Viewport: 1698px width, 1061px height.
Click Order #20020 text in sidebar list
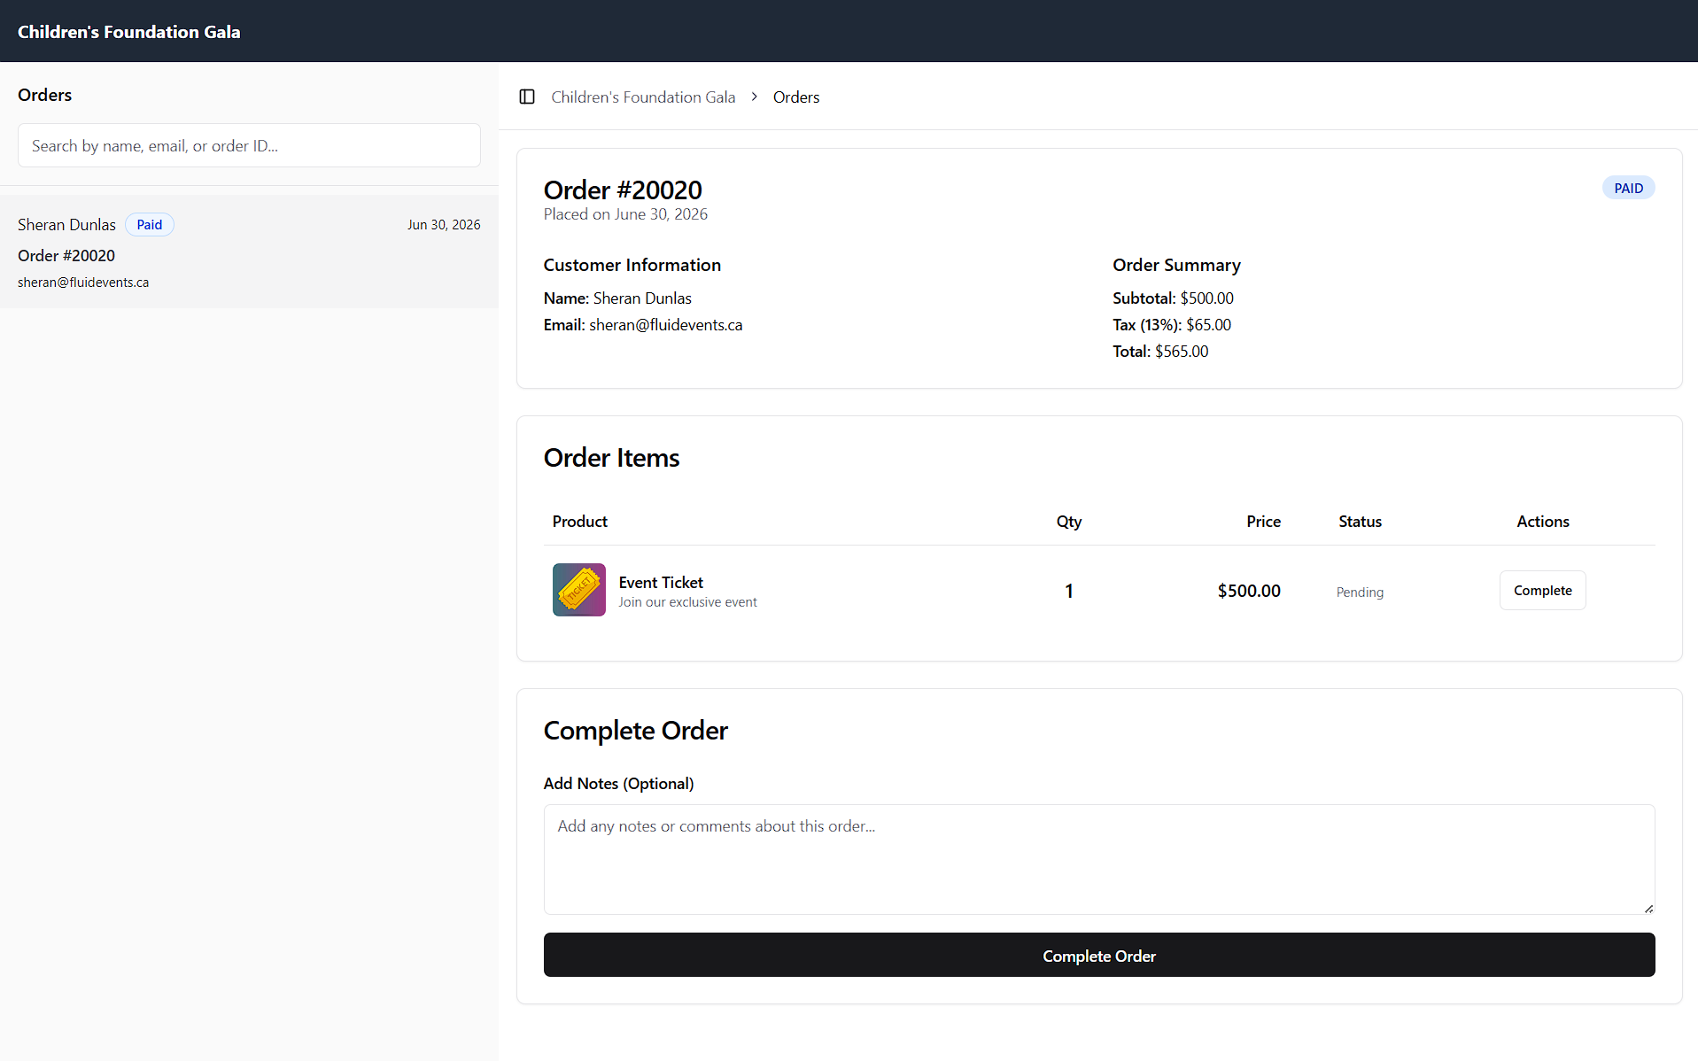(66, 256)
